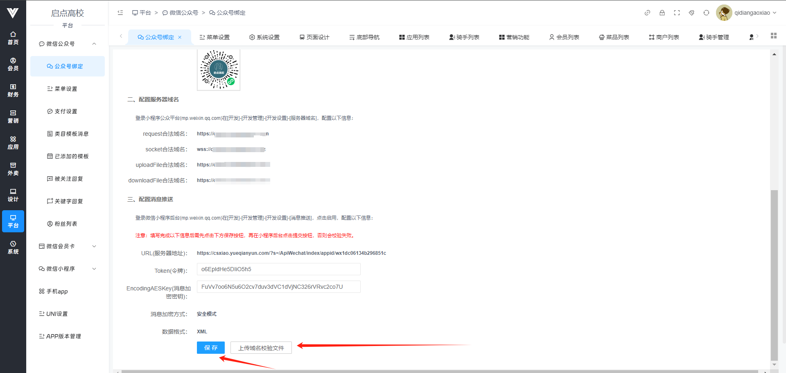The height and width of the screenshot is (373, 786).
Task: Click the vertical scrollbar on the right
Action: coord(774,274)
